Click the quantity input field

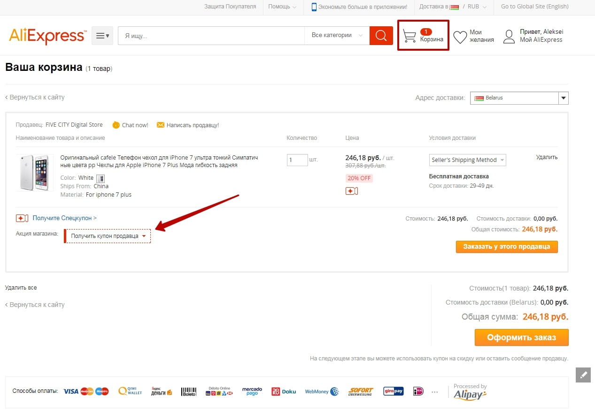click(297, 160)
